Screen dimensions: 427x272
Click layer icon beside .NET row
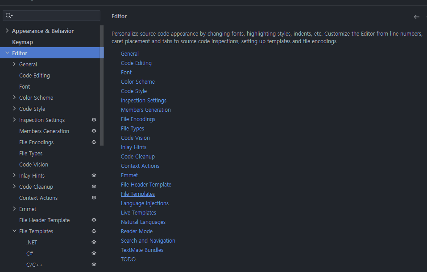pos(94,242)
